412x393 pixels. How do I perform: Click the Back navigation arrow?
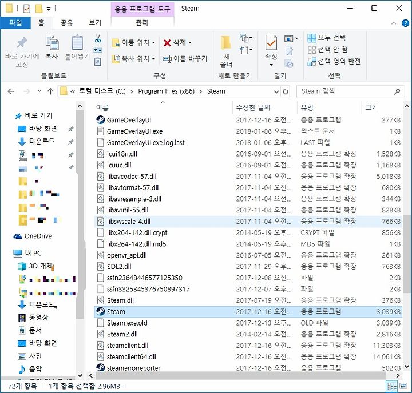(x=11, y=91)
